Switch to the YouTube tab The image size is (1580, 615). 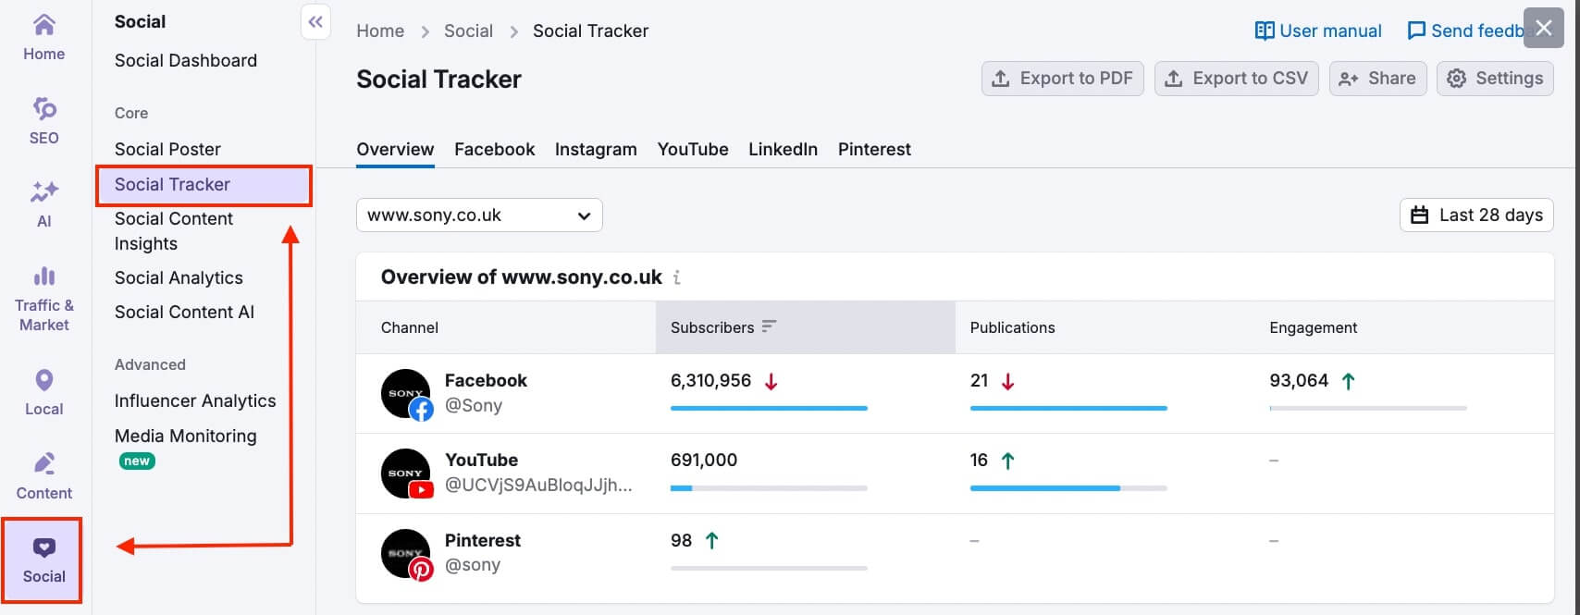693,150
